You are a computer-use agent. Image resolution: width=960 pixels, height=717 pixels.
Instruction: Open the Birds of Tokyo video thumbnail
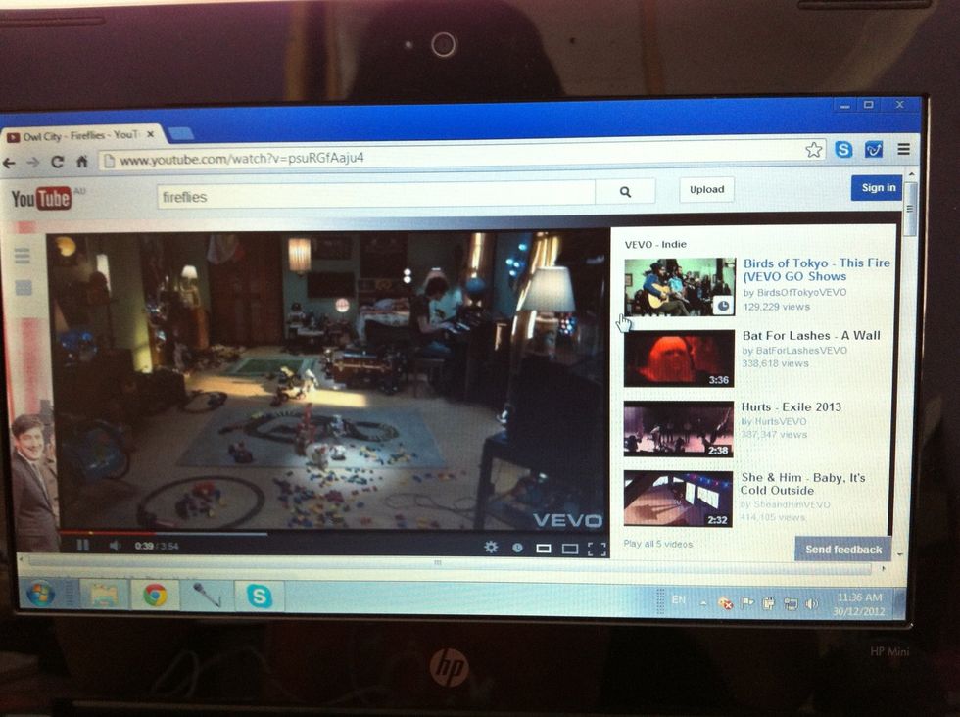click(679, 287)
